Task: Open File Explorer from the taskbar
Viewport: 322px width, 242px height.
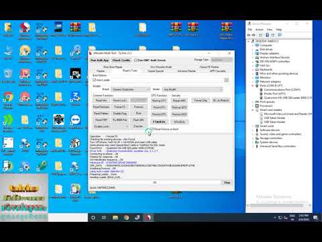Action: pyautogui.click(x=115, y=218)
